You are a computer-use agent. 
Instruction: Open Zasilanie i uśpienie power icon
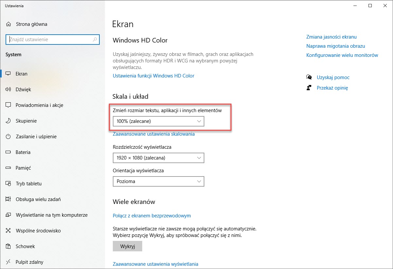[9, 137]
